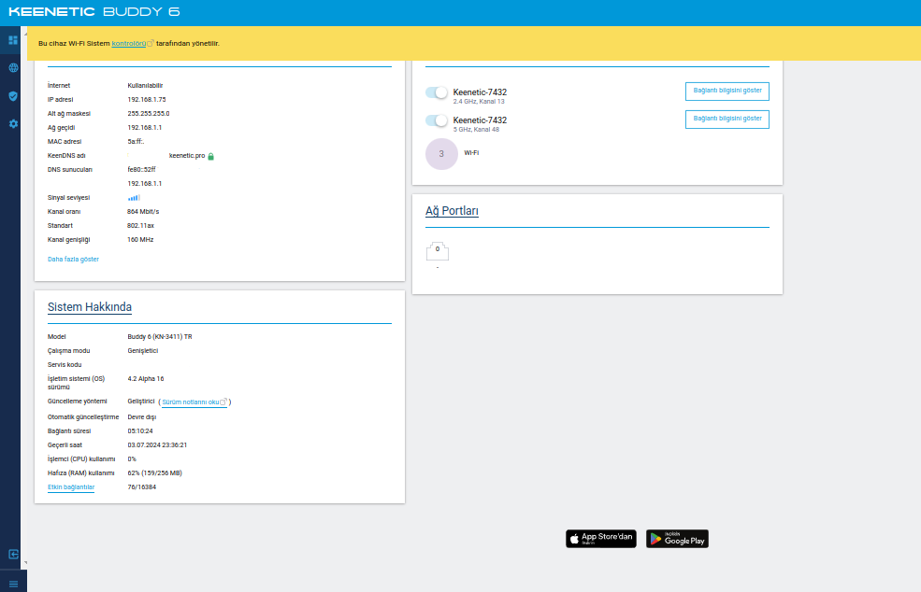This screenshot has height=592, width=921.
Task: Click the network port 0 icon
Action: coord(437,251)
